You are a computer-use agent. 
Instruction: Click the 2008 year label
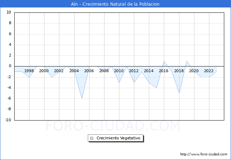tap(104, 71)
